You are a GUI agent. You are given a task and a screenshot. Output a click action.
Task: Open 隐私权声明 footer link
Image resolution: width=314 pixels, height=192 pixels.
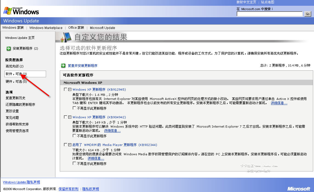click(x=91, y=189)
